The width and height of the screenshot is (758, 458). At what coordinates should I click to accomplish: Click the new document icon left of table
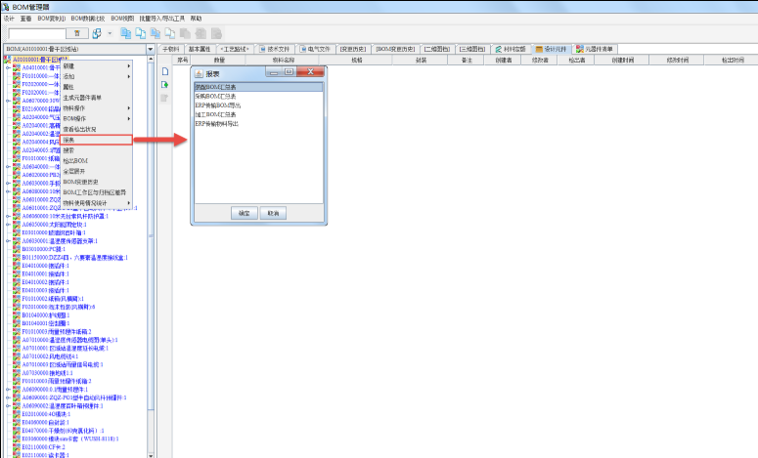point(165,71)
